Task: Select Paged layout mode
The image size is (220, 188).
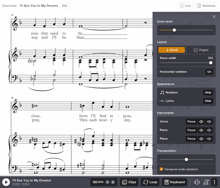Action: (x=201, y=50)
